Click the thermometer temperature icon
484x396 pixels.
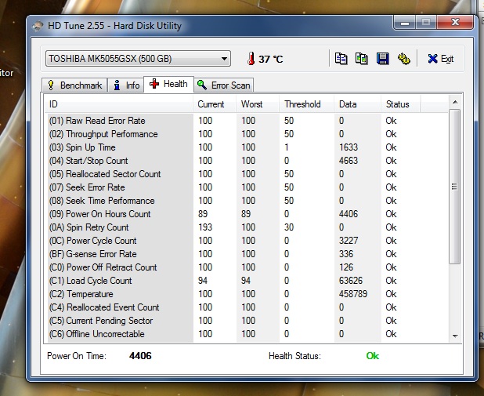(251, 59)
